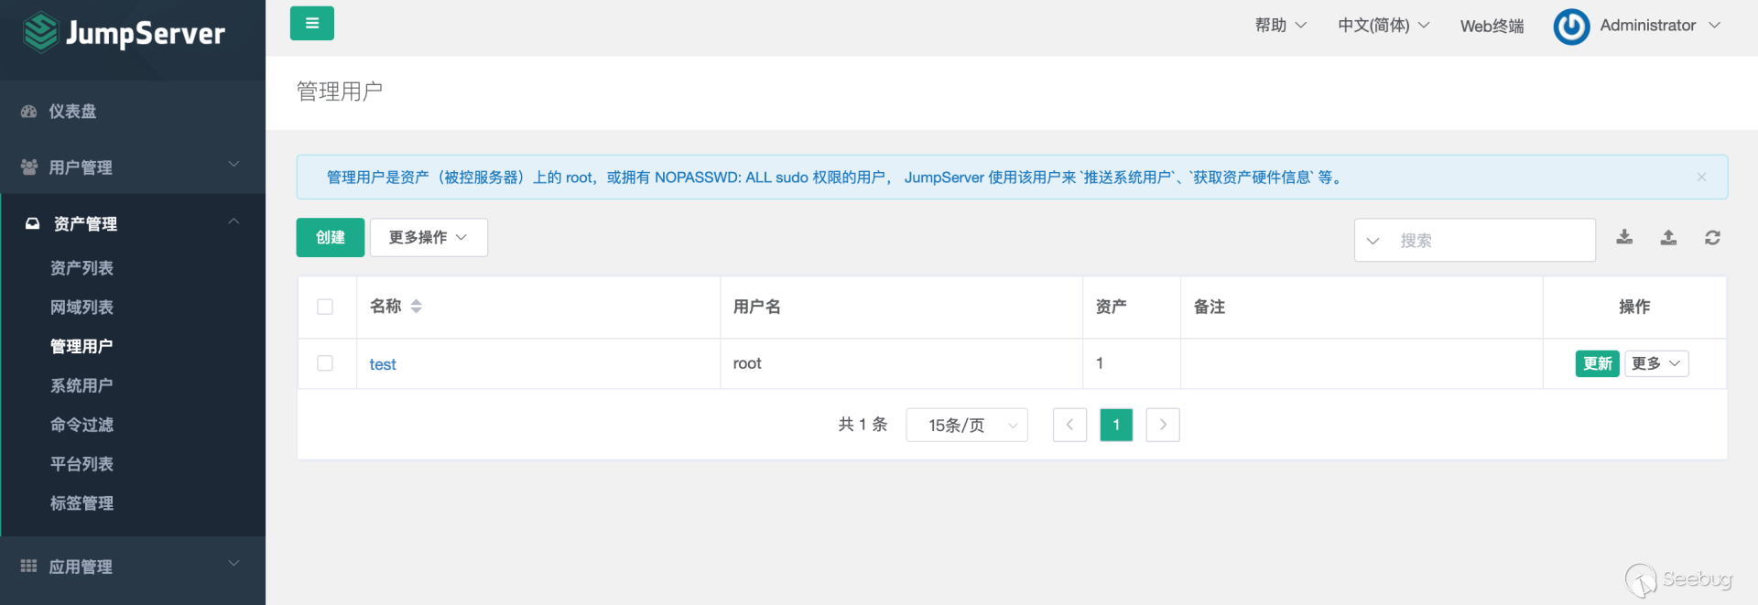Click the Administrator avatar icon
The image size is (1758, 605).
pos(1571,27)
